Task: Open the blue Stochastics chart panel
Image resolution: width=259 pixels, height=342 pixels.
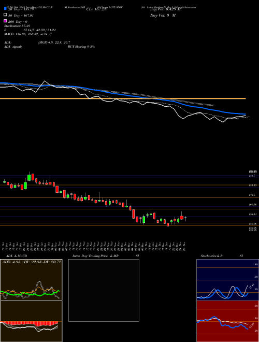Action: coord(227,280)
